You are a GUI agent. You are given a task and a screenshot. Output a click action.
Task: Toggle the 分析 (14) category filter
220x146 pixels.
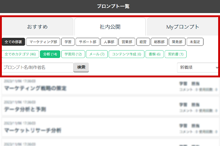[49, 54]
